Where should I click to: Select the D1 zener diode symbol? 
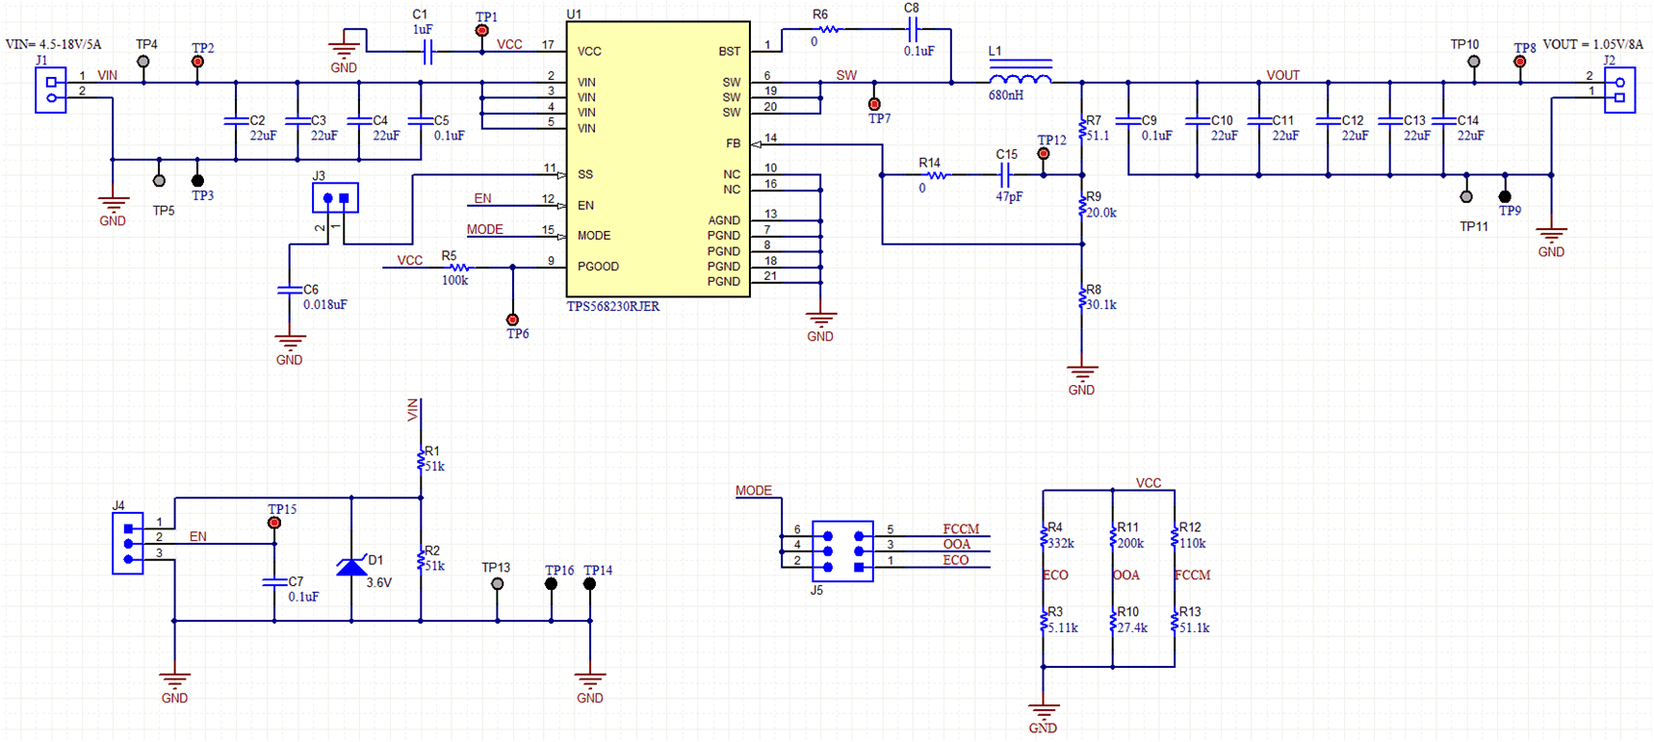point(351,567)
